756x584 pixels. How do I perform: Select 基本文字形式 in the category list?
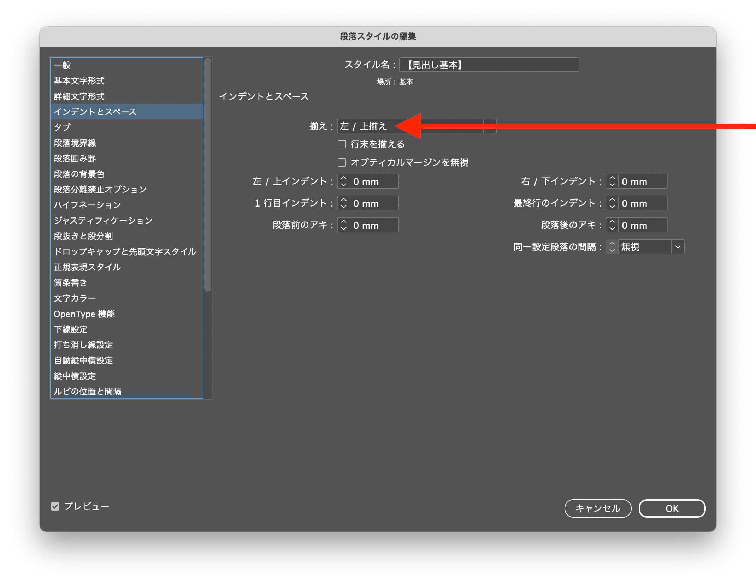coord(79,81)
